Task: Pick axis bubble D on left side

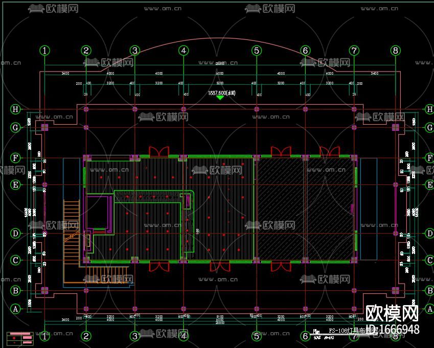Action: (15, 234)
